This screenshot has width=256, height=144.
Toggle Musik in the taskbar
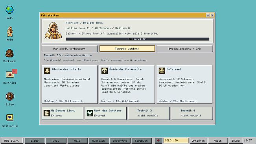(x=217, y=140)
